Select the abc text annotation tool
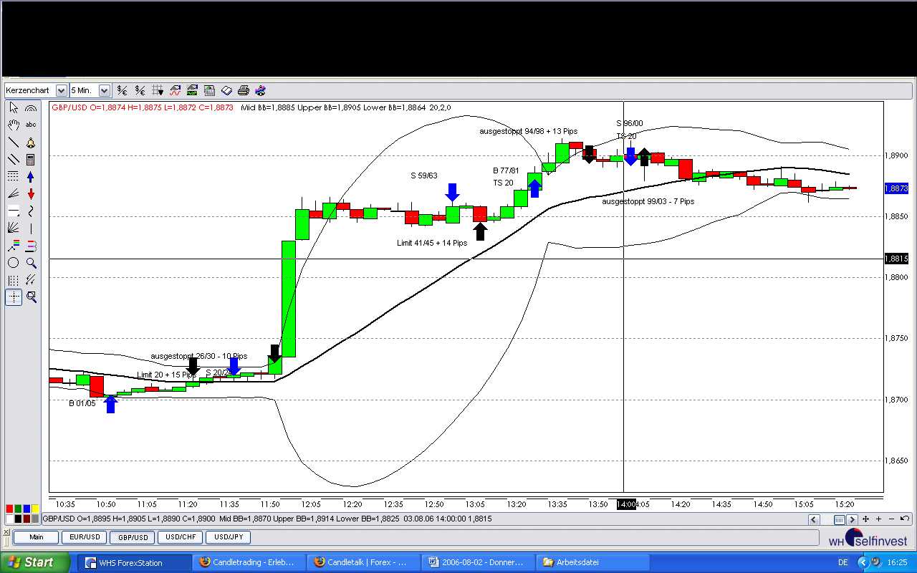Screen dimensions: 917x573 (x=31, y=125)
